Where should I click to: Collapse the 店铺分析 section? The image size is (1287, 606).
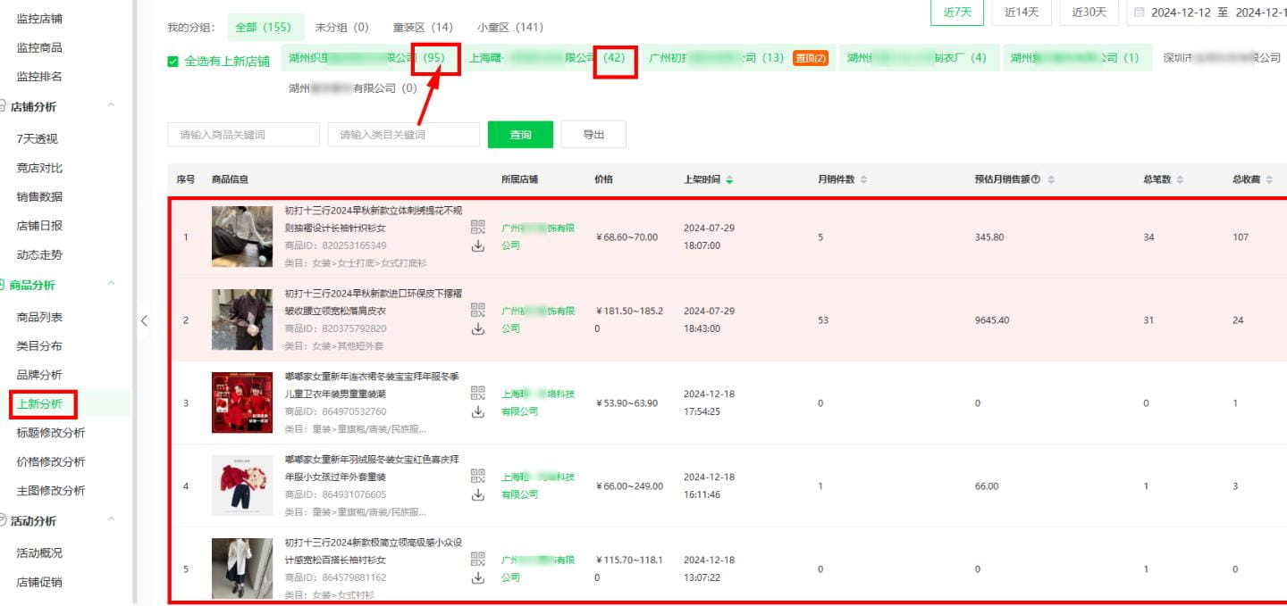(111, 106)
